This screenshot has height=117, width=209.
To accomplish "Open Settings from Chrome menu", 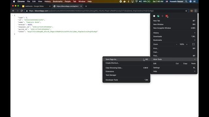I will [174, 68].
